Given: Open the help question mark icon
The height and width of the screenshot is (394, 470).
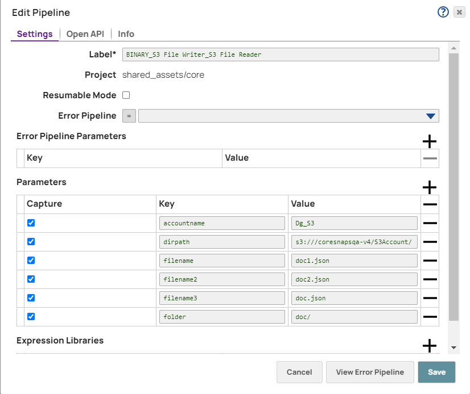Looking at the screenshot, I should 443,12.
